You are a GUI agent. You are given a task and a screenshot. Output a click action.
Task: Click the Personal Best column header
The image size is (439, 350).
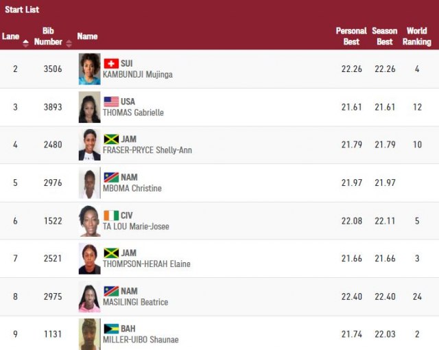(x=351, y=36)
